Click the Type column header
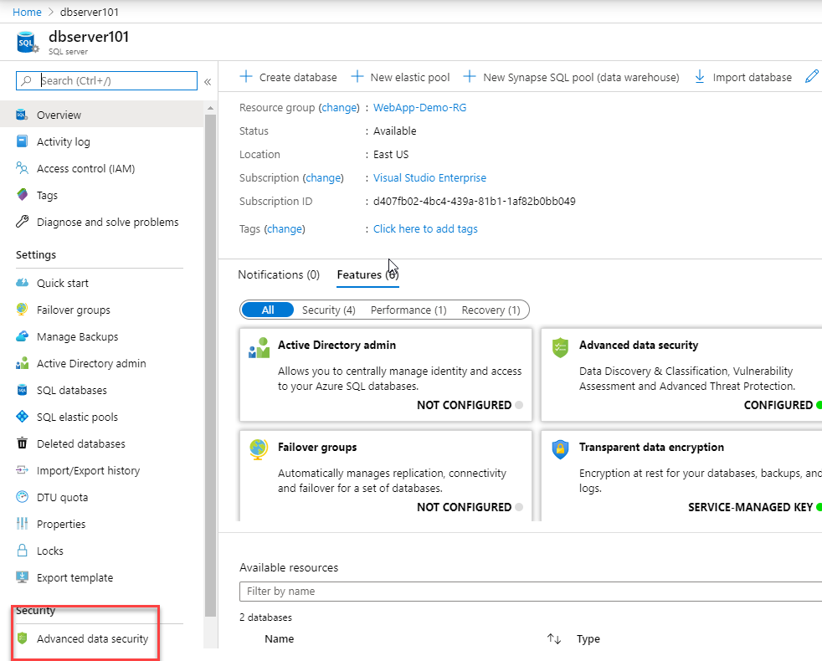This screenshot has height=661, width=822. click(x=588, y=638)
